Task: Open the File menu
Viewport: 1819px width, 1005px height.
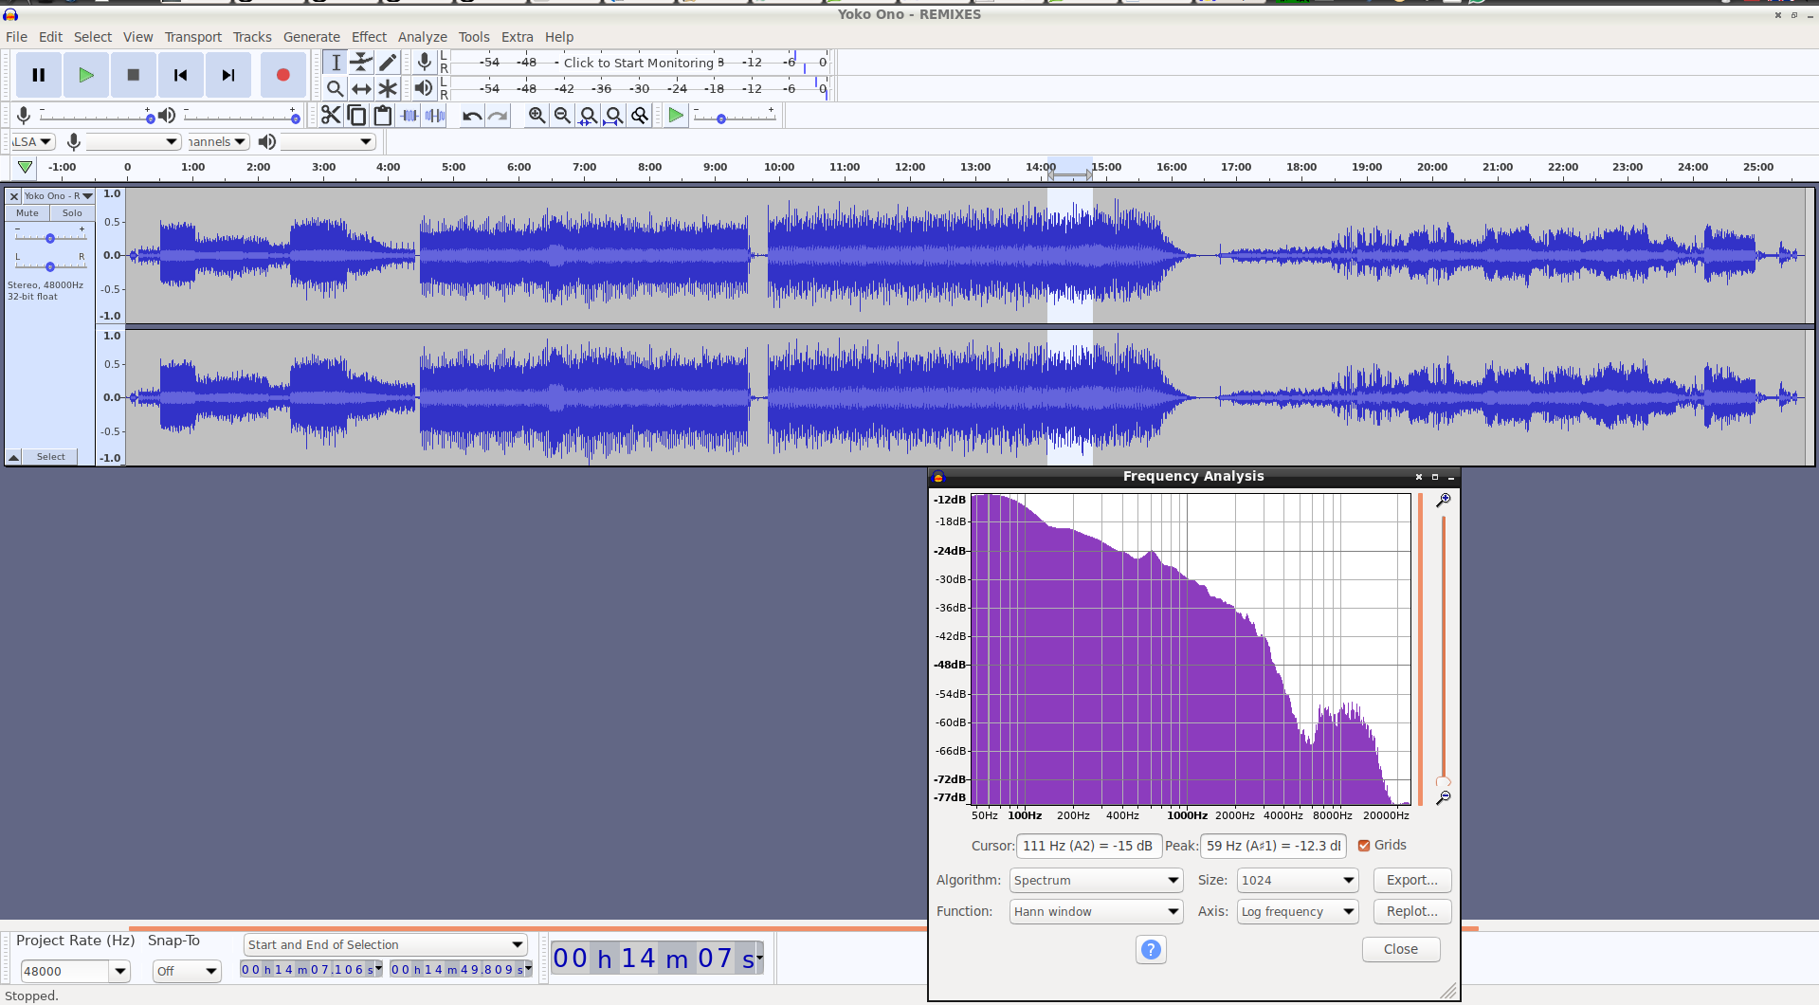Action: [x=16, y=37]
